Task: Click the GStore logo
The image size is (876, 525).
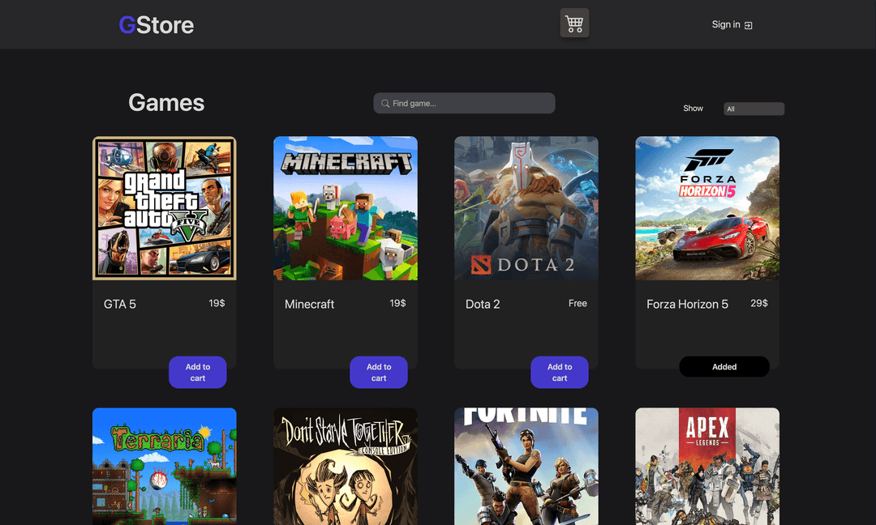Action: (157, 25)
